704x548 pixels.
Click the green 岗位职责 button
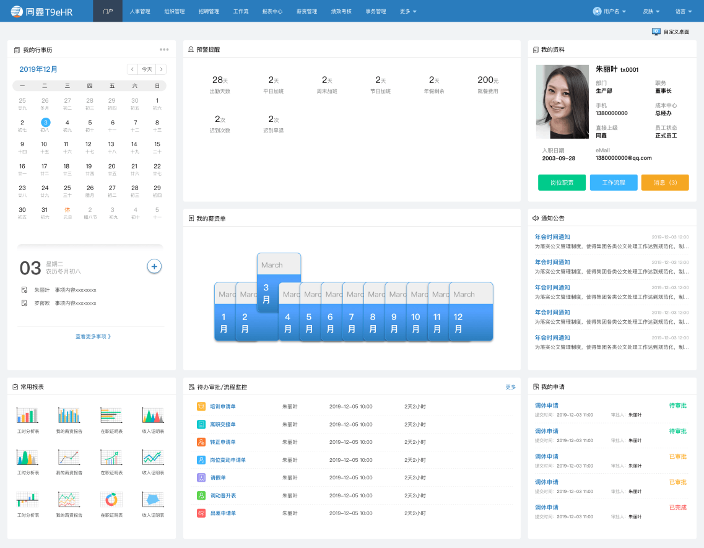click(562, 183)
